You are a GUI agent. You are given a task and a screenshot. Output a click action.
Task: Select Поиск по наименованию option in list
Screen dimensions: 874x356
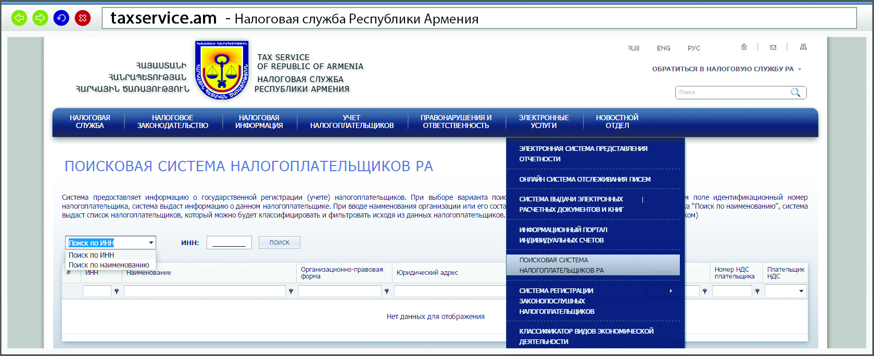click(x=110, y=265)
